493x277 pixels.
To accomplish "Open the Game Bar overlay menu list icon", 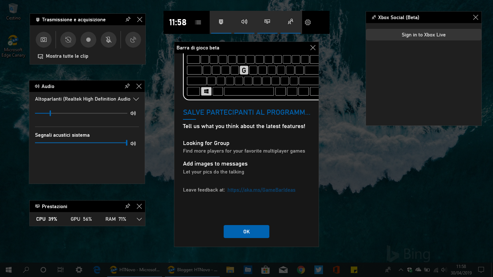I will [198, 22].
